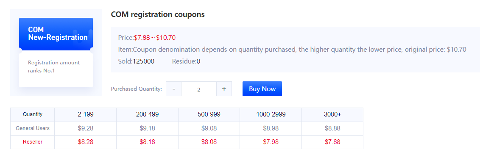Click the 1000-2999 quantity column header
480x158 pixels.
pos(271,115)
